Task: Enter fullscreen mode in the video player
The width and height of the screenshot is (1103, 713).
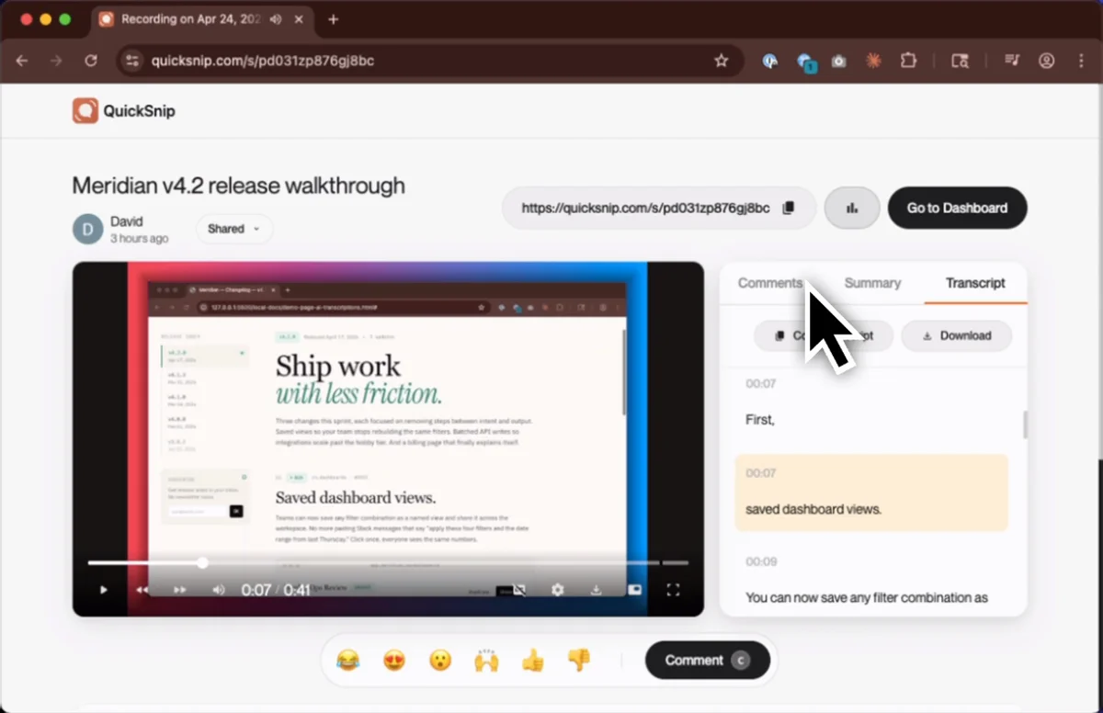Action: [x=674, y=589]
